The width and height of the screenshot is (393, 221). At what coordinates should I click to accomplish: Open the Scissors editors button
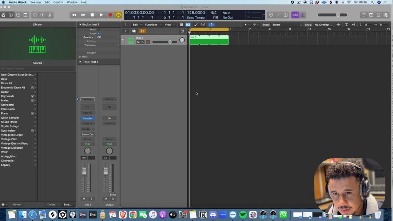tap(50, 15)
